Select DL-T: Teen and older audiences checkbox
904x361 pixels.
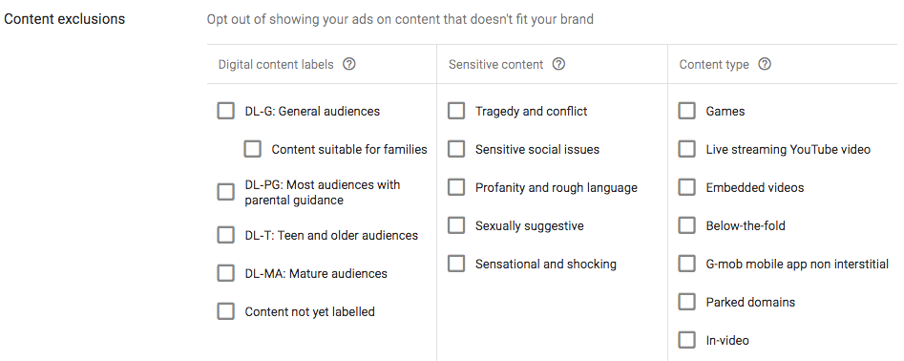[225, 235]
